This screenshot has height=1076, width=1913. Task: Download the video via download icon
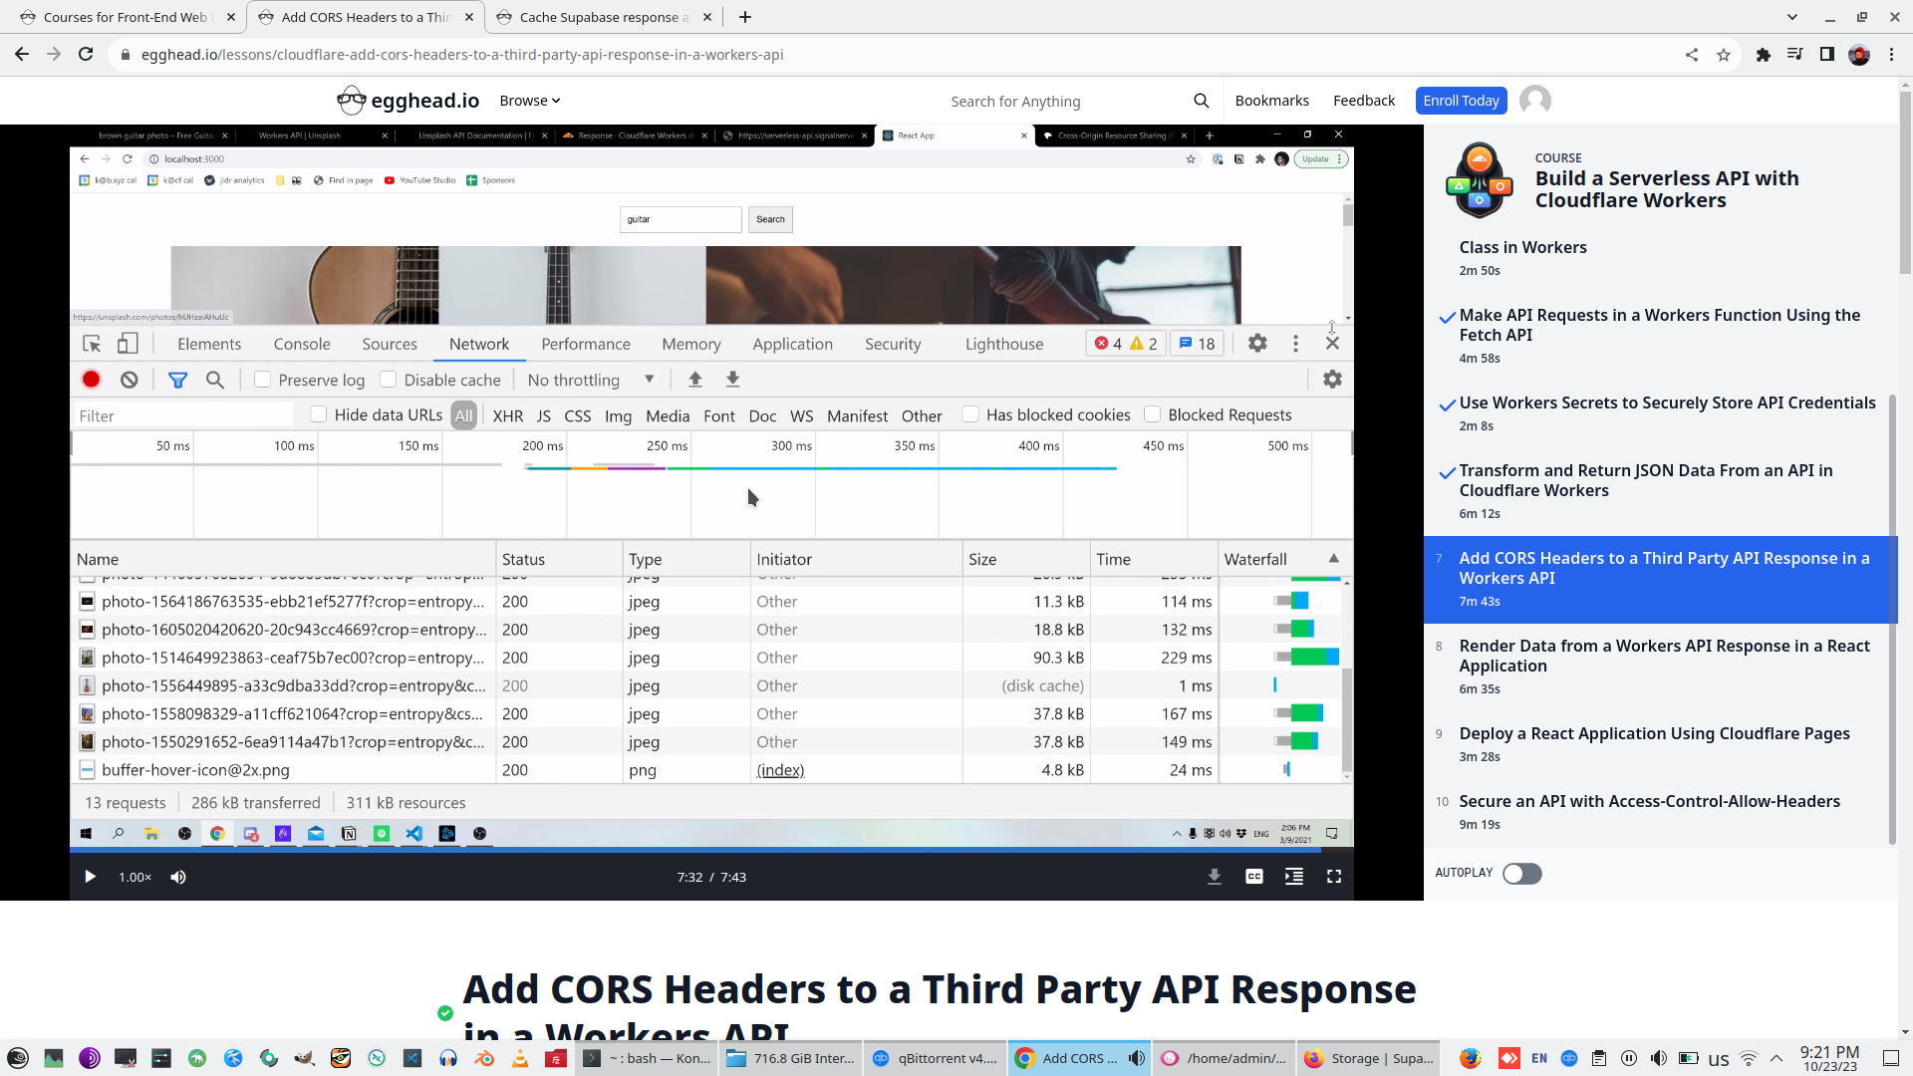[x=1214, y=877]
